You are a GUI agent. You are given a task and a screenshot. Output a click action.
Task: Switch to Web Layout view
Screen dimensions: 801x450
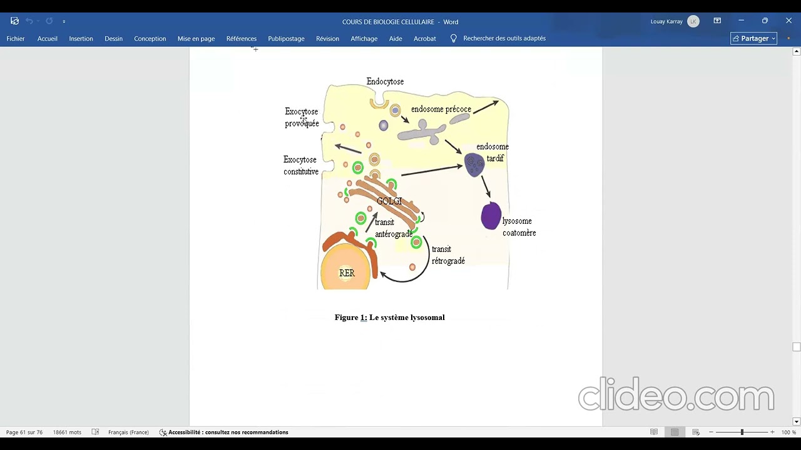click(x=695, y=432)
